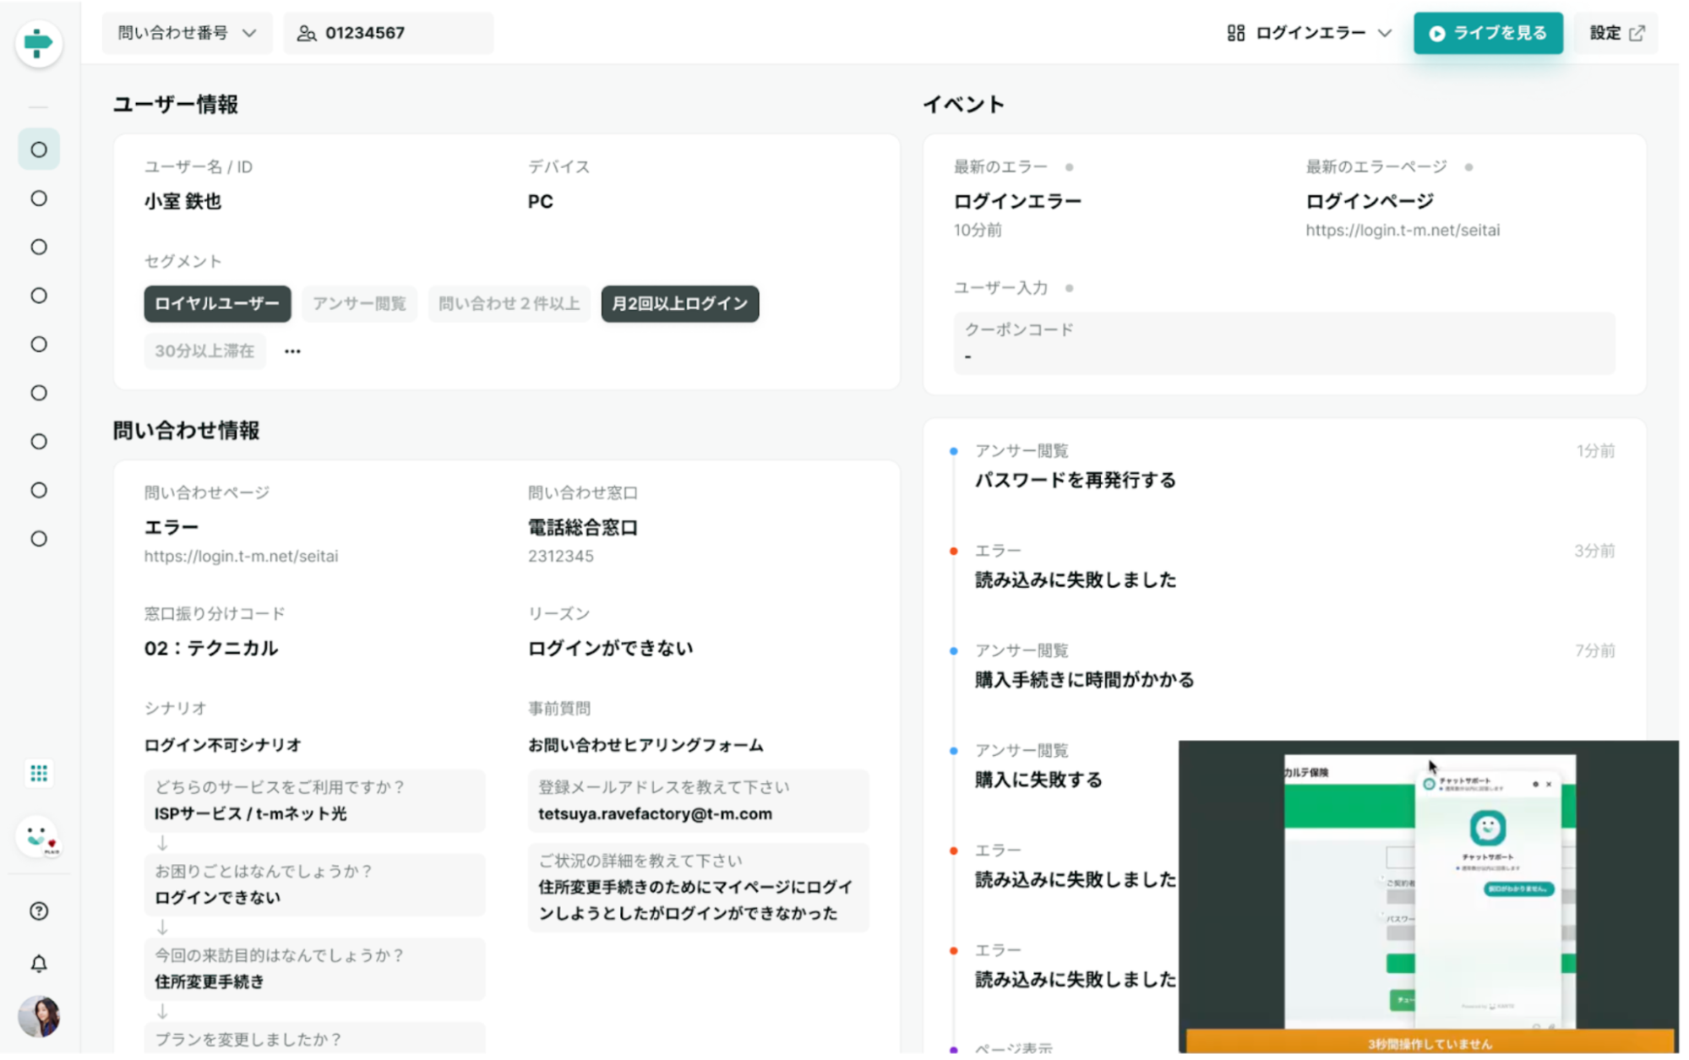
Task: Select the パスワードを再発行する event entry
Action: click(x=1075, y=480)
